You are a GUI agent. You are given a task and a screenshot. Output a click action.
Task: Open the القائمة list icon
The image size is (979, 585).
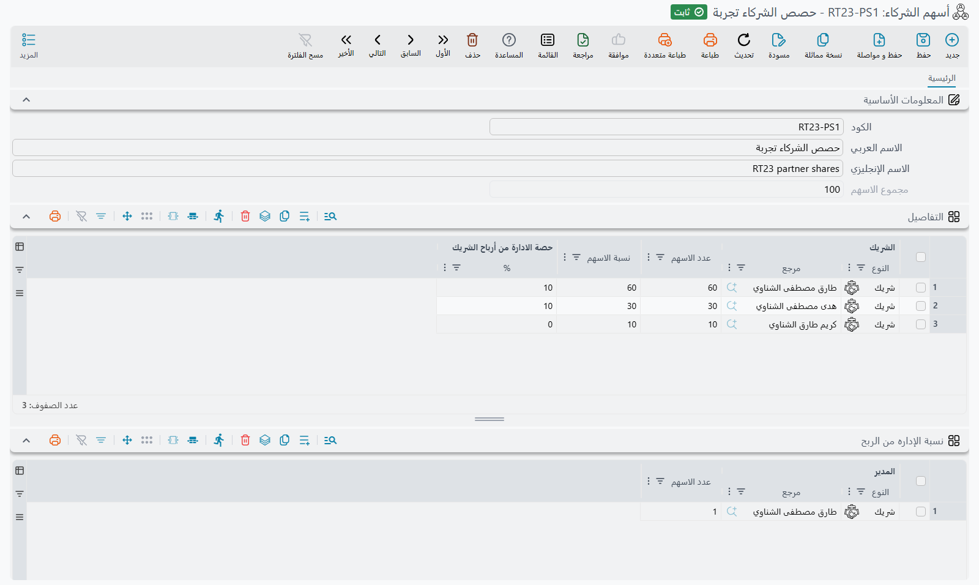point(548,40)
